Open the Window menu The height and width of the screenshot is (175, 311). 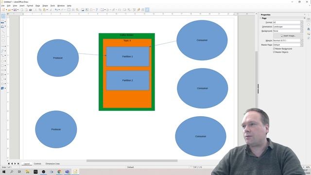(61, 6)
